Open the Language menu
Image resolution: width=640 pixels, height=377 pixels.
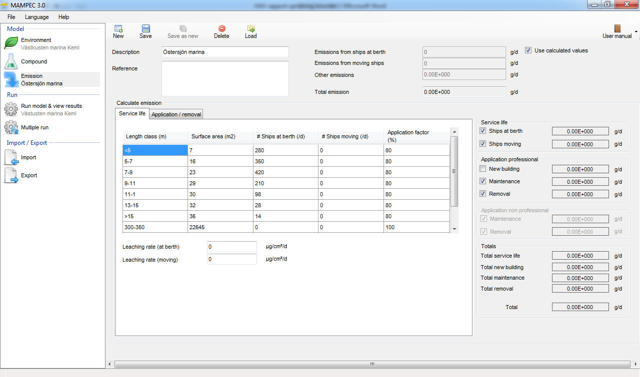[37, 17]
